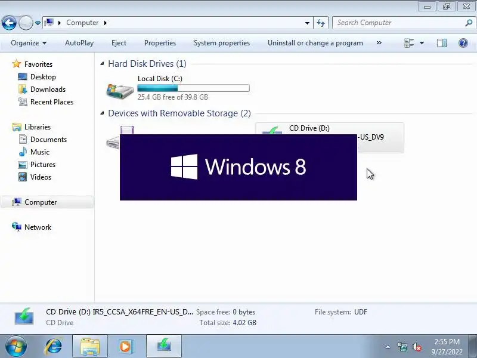Click the Windows 8 splash banner
This screenshot has height=358, width=477.
pyautogui.click(x=238, y=167)
